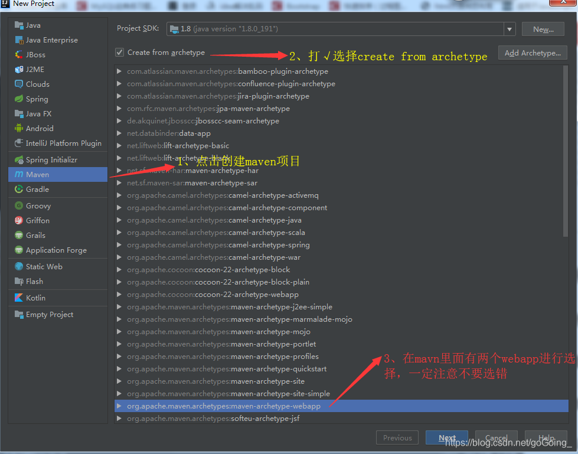The height and width of the screenshot is (454, 578).
Task: Choose the JBoss icon in sidebar
Action: click(x=19, y=54)
